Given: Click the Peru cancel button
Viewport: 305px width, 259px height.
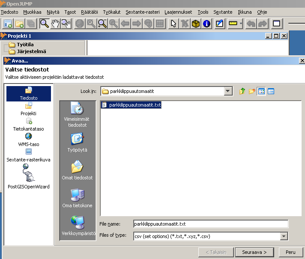Looking at the screenshot, I should [x=290, y=252].
